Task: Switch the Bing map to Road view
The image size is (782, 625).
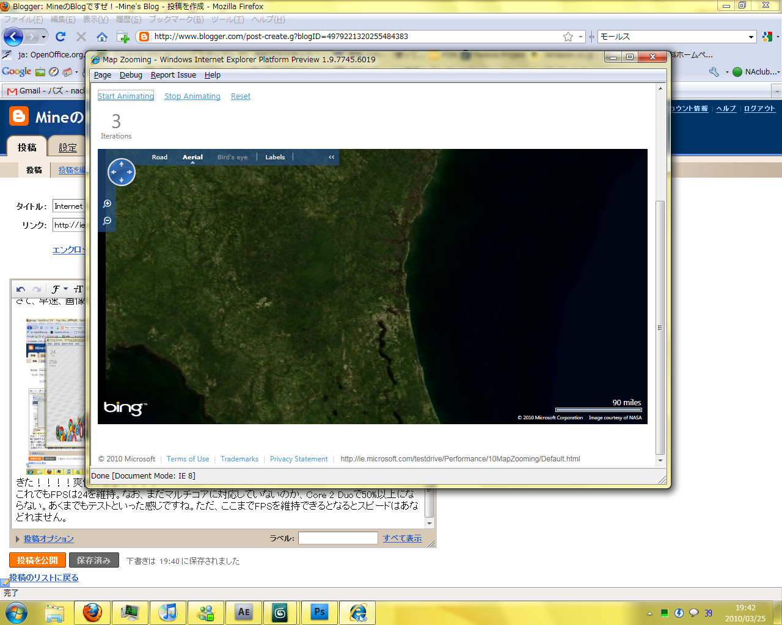Action: [159, 157]
